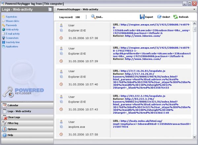Open the Keystrokes log link
This screenshot has height=145, width=198.
11,17
